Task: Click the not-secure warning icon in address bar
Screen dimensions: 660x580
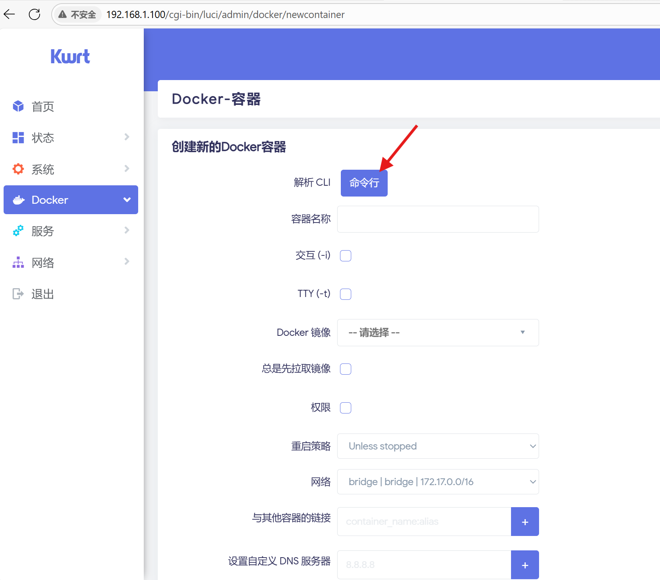Action: [x=62, y=15]
